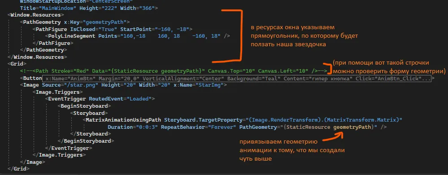Click the closing </EventTrigger> tag
Screen dimensions: 448x175
pos(69,148)
